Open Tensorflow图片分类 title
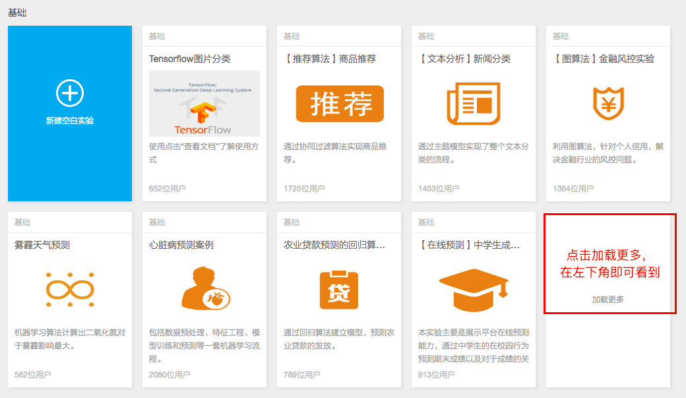This screenshot has height=398, width=686. 189,59
